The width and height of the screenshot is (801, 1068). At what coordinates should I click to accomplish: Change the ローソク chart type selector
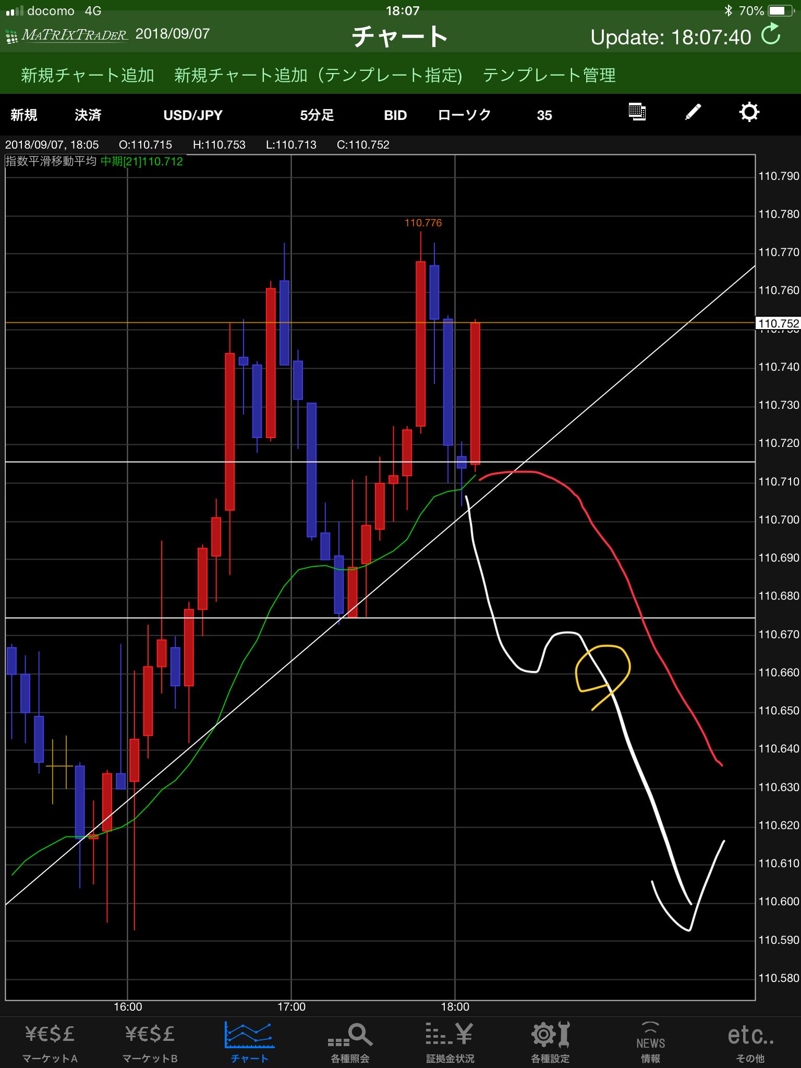point(465,115)
